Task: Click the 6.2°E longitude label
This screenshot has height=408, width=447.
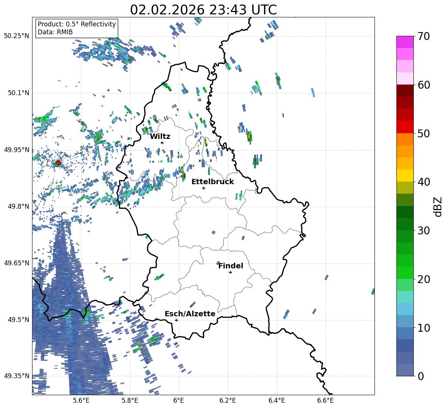Action: pos(228,400)
